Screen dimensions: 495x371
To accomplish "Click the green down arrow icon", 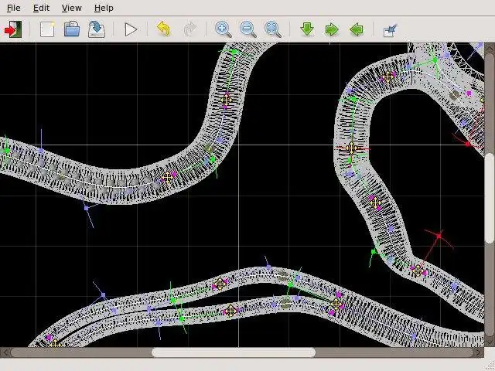I will 307,29.
